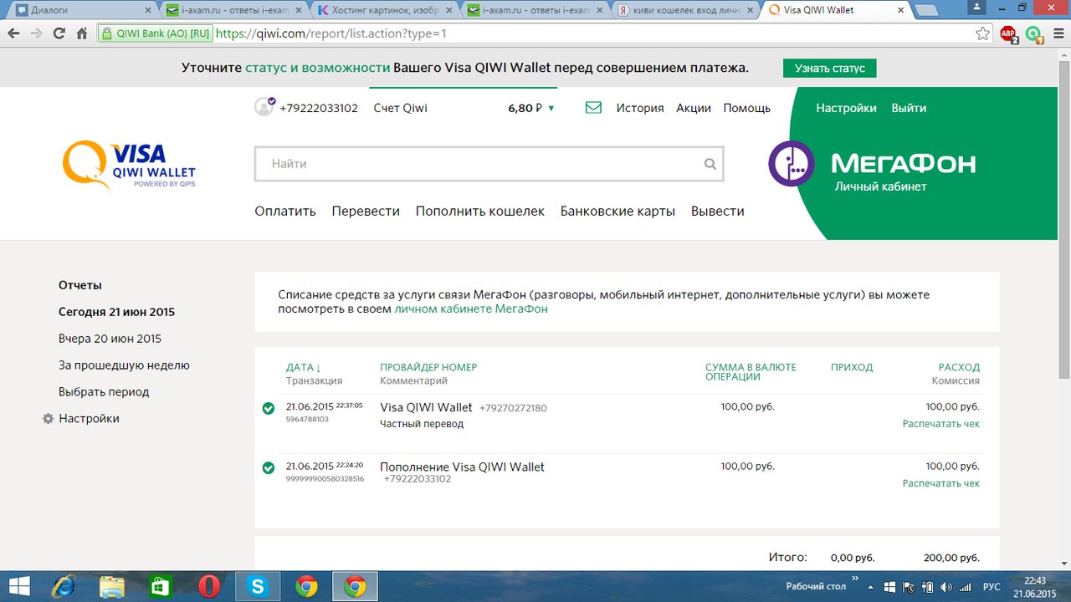Screen dimensions: 1071x602
Task: Select За прошедшую неделю report
Action: (124, 365)
